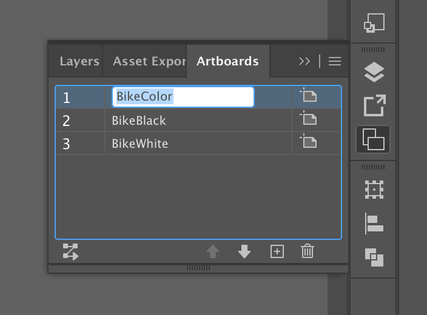427x315 pixels.
Task: Expand hidden panel tabs with double chevron
Action: (304, 61)
